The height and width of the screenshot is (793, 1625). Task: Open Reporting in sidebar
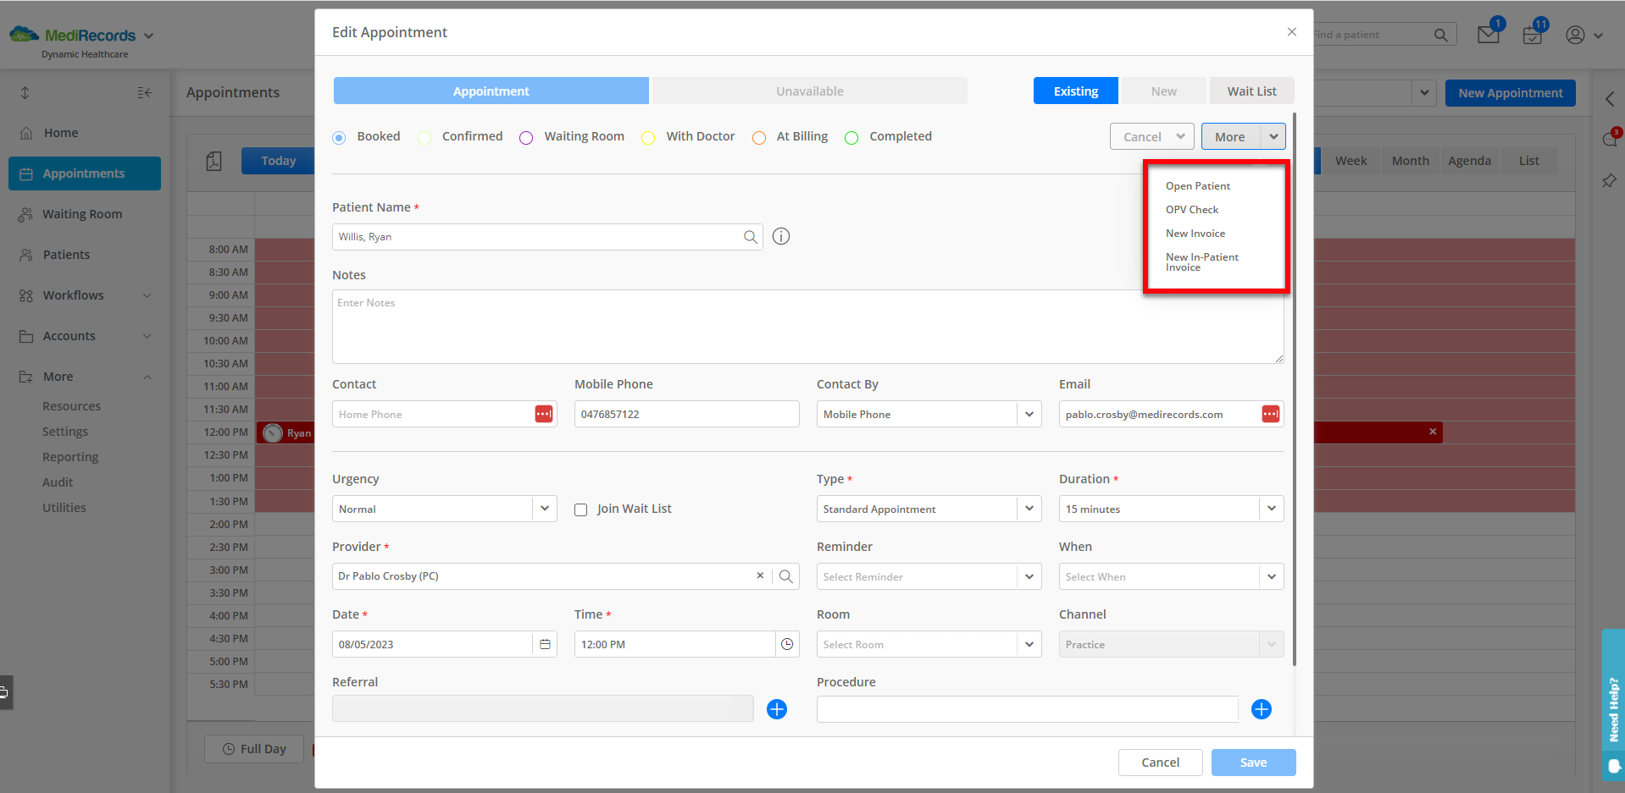(70, 457)
